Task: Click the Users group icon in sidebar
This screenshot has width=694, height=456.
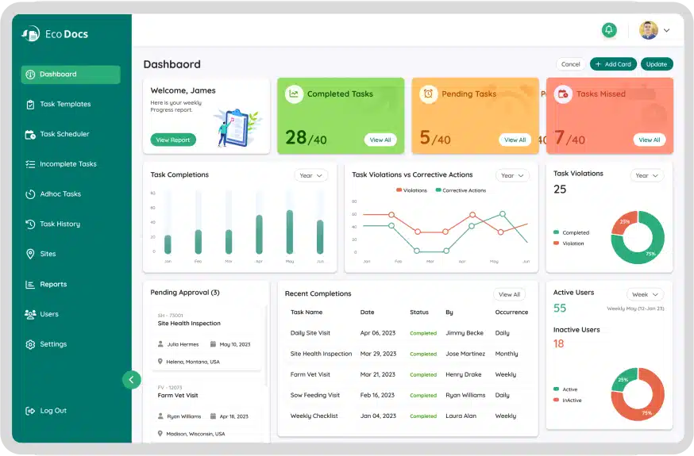Action: click(30, 314)
